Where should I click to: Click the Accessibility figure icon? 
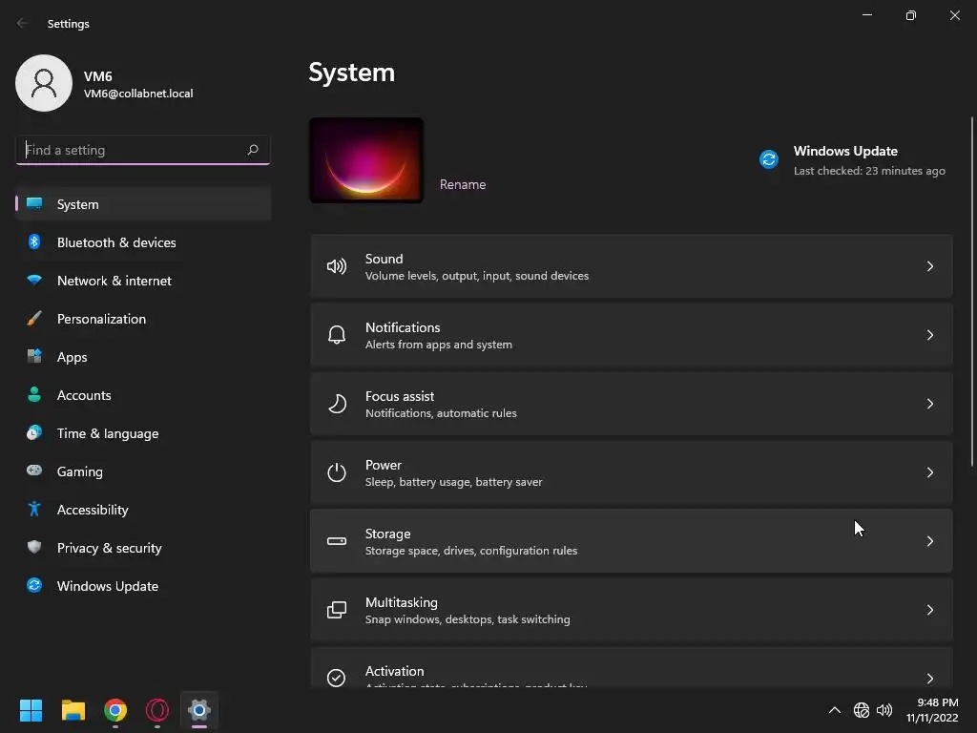click(x=34, y=510)
